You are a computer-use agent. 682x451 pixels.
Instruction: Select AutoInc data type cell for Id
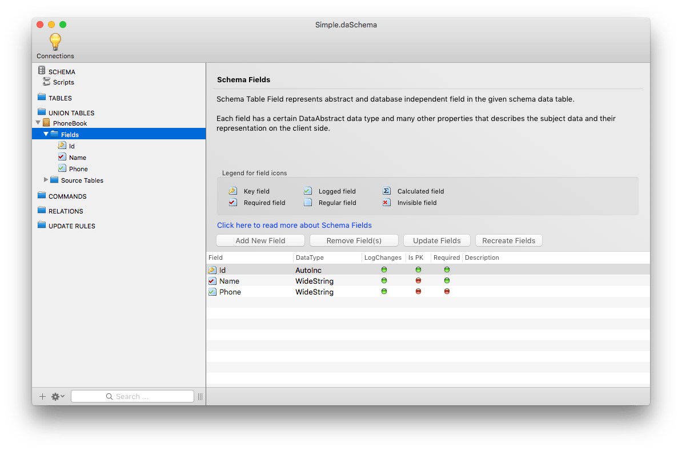(x=308, y=270)
